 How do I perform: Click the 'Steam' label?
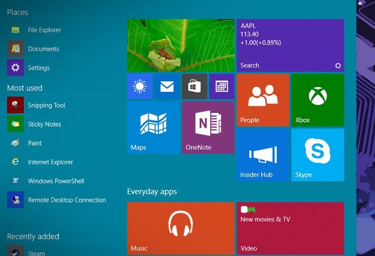[x=36, y=253]
